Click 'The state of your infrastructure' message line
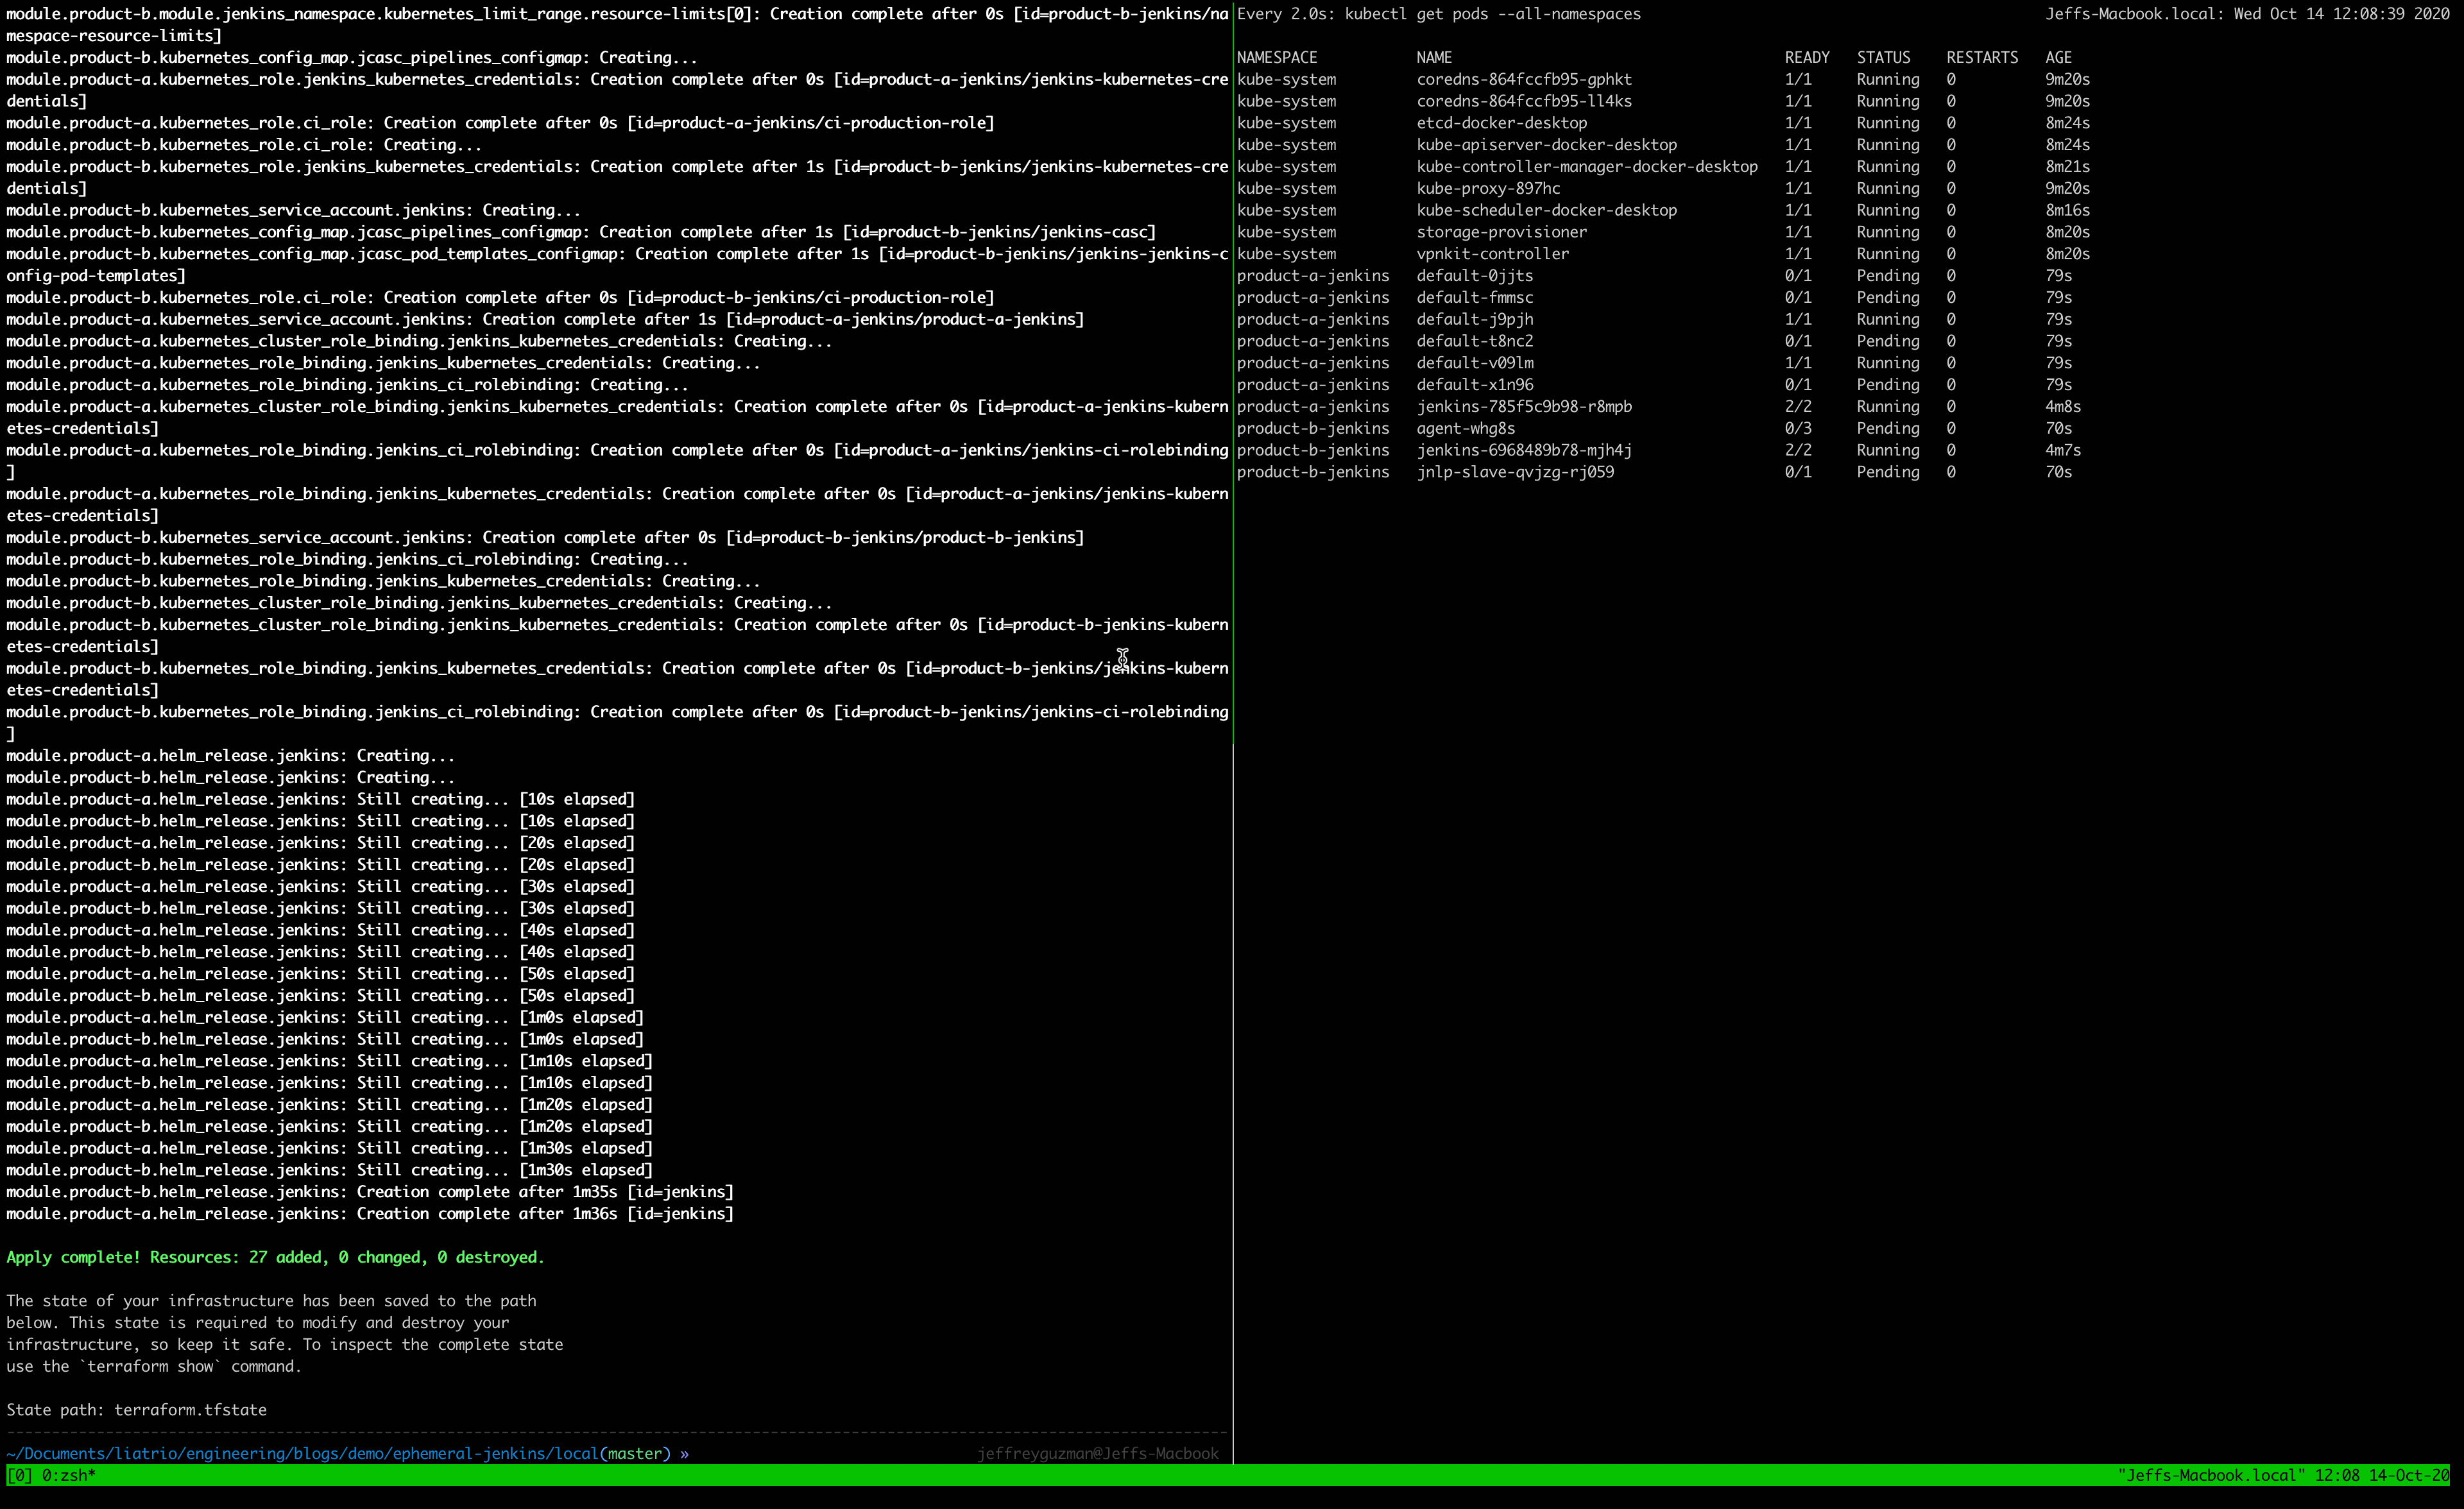Viewport: 2464px width, 1509px height. pyautogui.click(x=271, y=1301)
